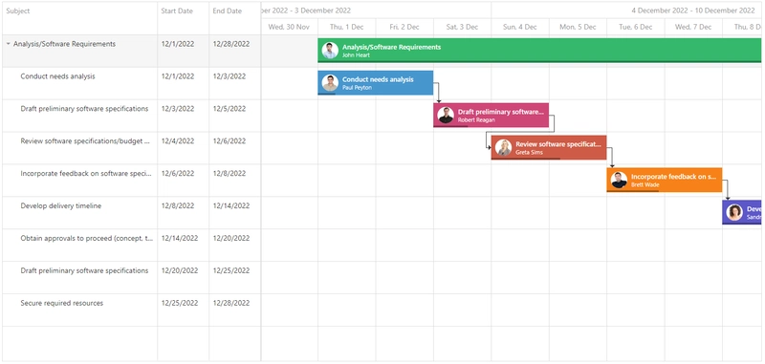The image size is (765, 364).
Task: Click the Greta Sims name on red bar
Action: coord(529,153)
